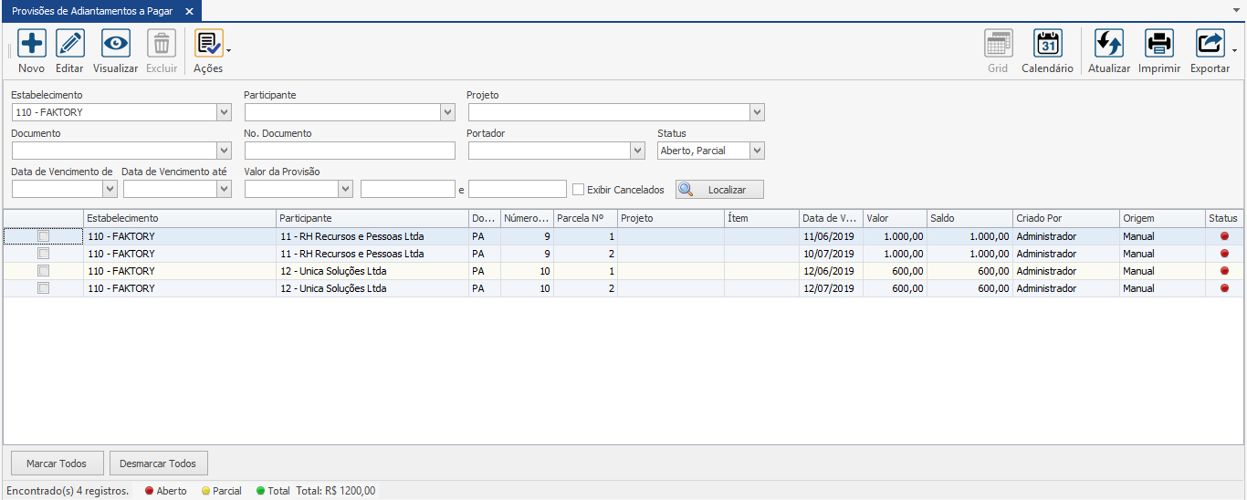Image resolution: width=1247 pixels, height=500 pixels.
Task: Click the Marcar Todos button
Action: [x=57, y=464]
